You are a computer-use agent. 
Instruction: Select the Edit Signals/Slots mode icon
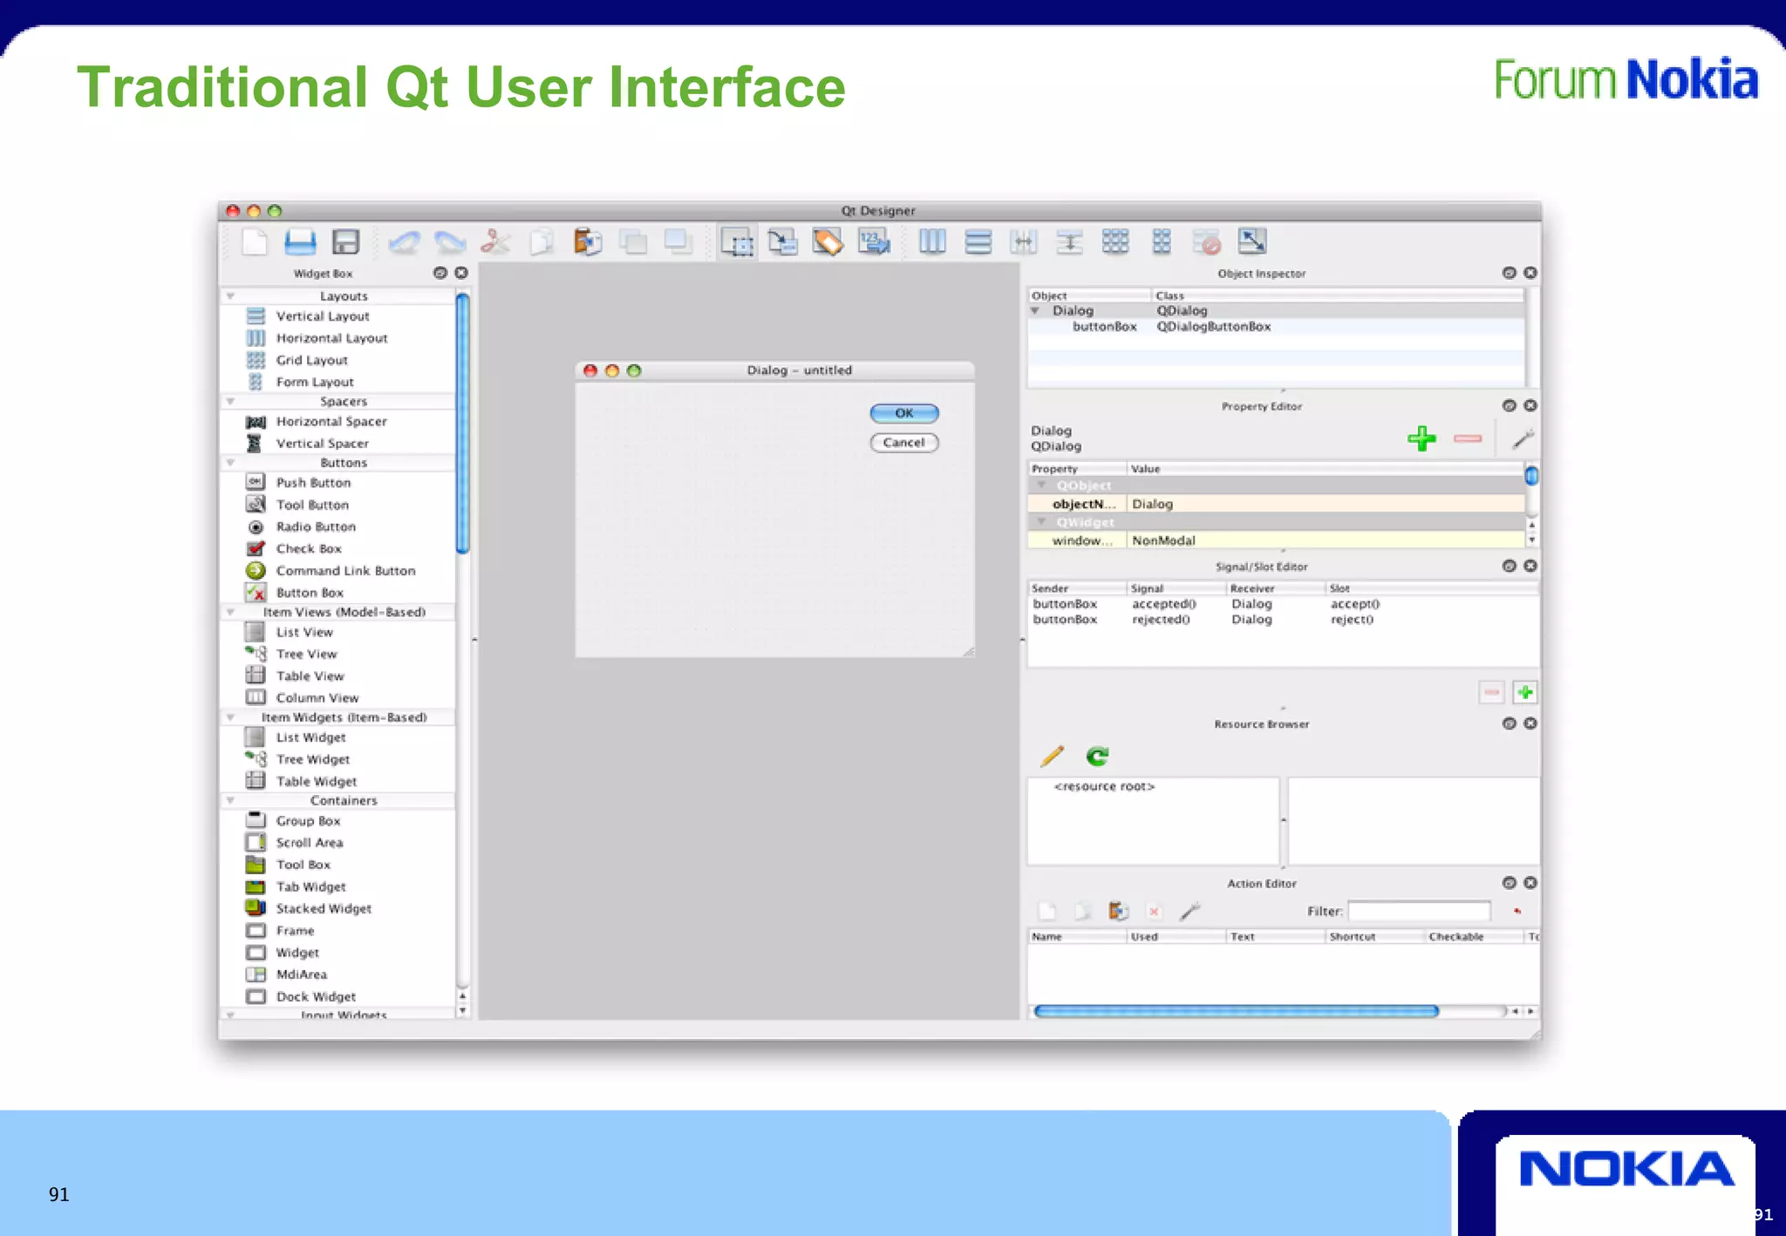782,241
